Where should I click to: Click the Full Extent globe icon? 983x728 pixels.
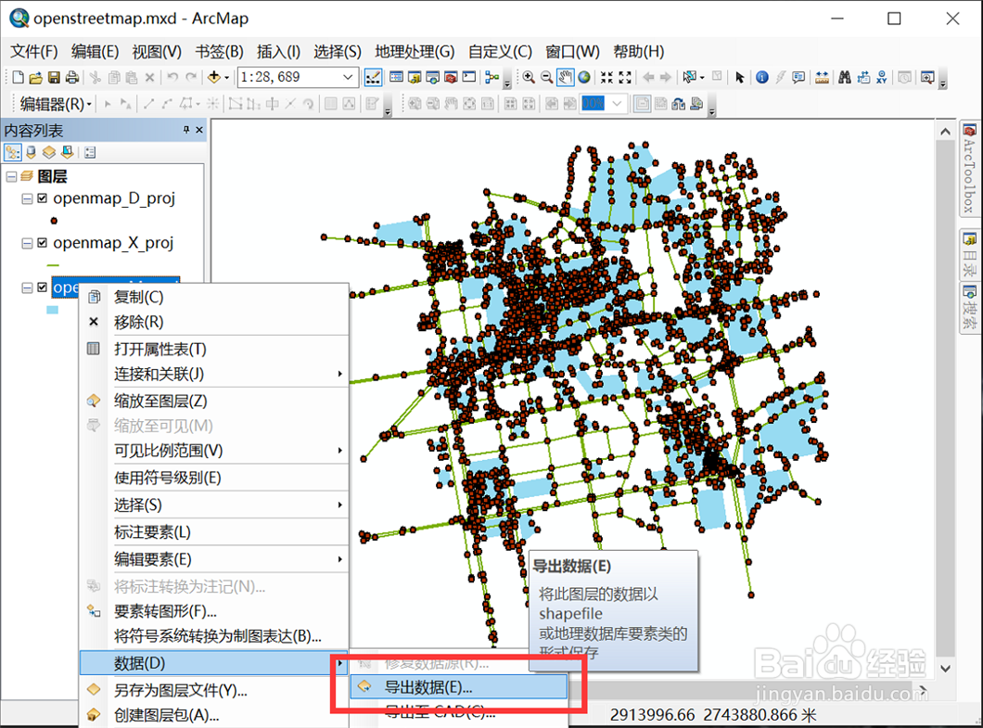pos(584,77)
